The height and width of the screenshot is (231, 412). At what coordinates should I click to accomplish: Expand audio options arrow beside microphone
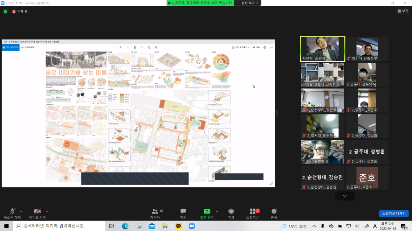pos(21,211)
